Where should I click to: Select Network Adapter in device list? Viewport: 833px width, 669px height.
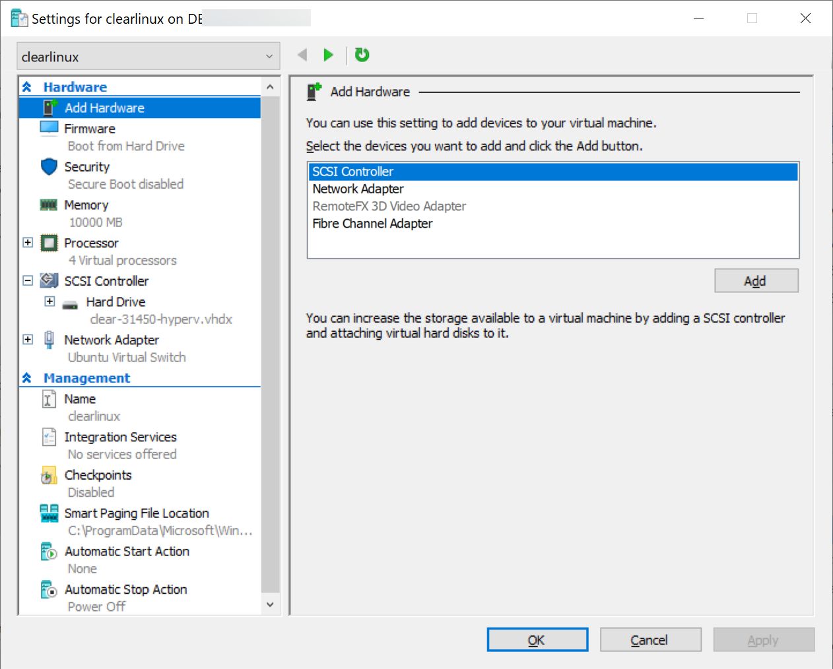click(553, 189)
